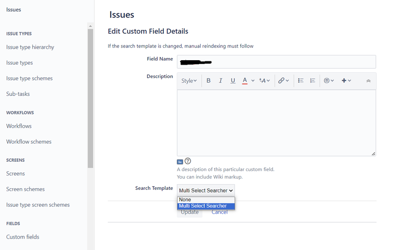Select None in search template list

pos(206,200)
